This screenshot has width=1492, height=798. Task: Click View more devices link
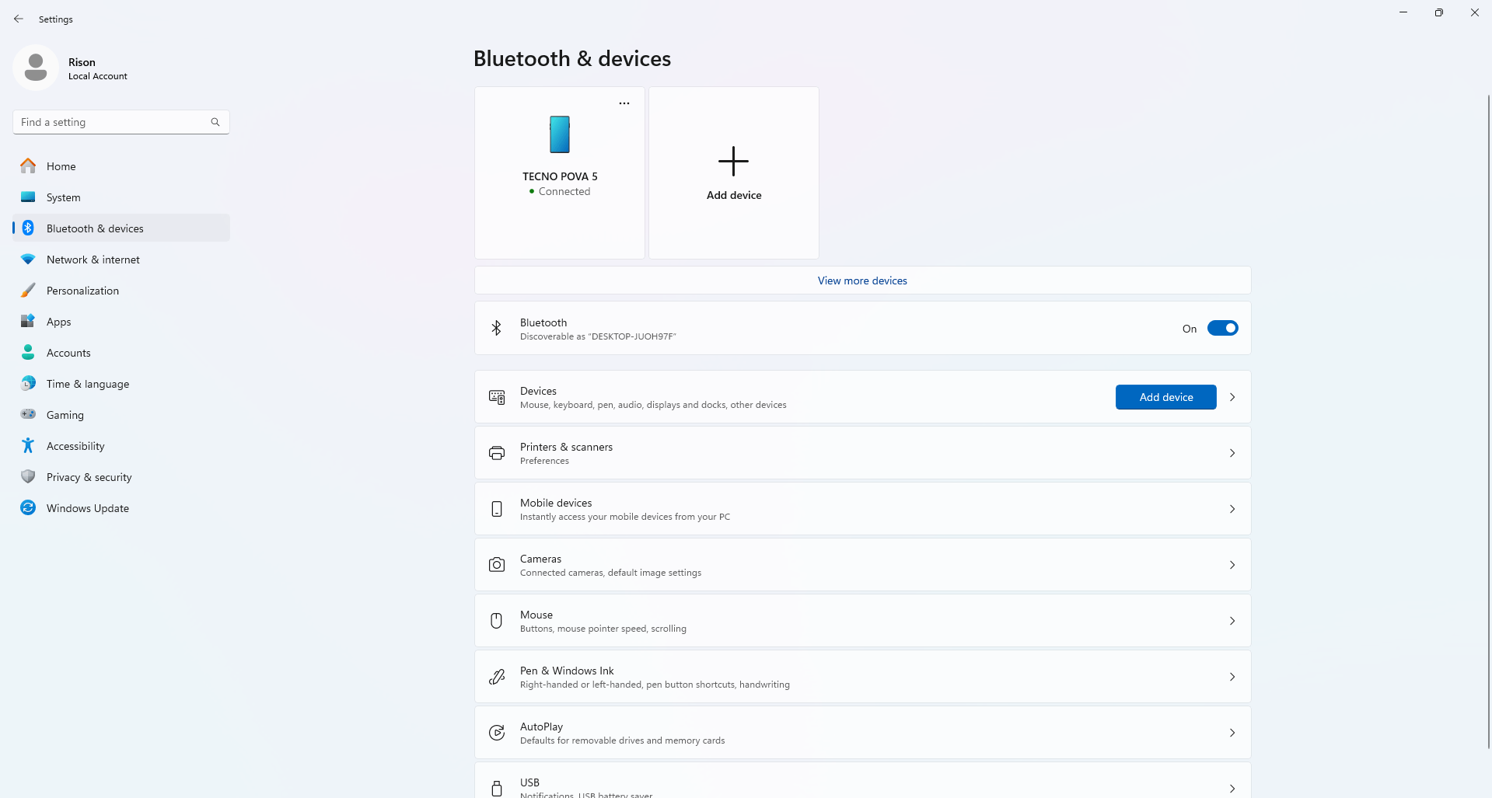point(862,281)
